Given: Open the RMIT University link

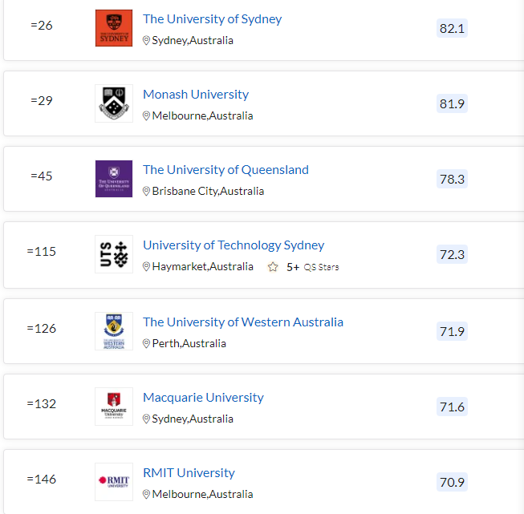Looking at the screenshot, I should (x=189, y=473).
